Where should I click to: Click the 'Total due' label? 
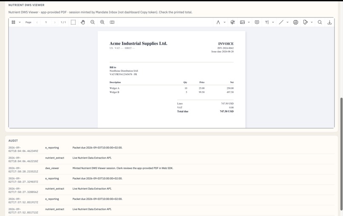click(x=183, y=111)
